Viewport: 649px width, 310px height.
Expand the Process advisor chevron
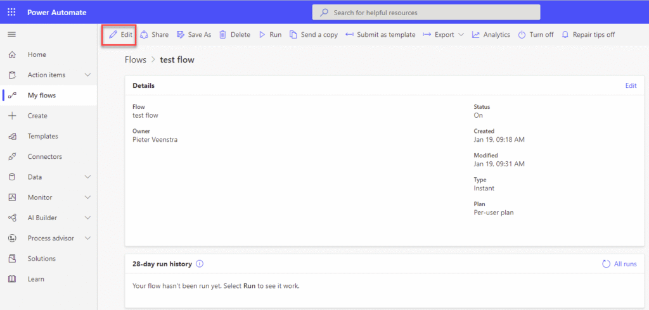coord(87,238)
